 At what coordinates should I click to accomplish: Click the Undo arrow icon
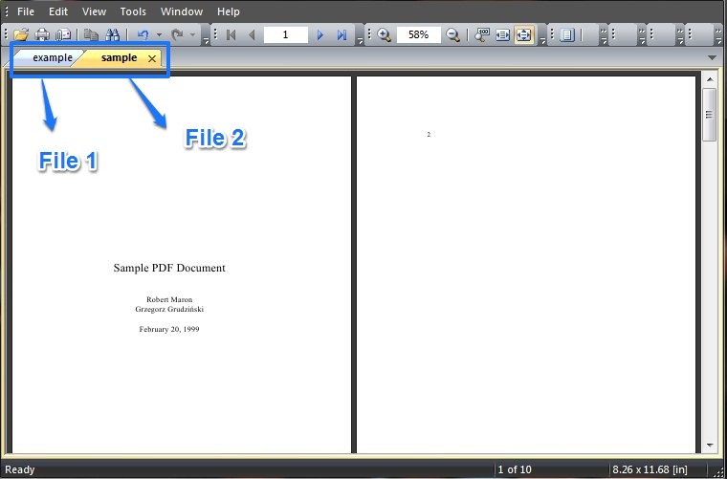coord(143,34)
